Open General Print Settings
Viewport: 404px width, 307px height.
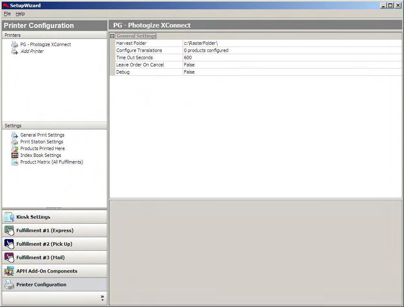[x=42, y=135]
